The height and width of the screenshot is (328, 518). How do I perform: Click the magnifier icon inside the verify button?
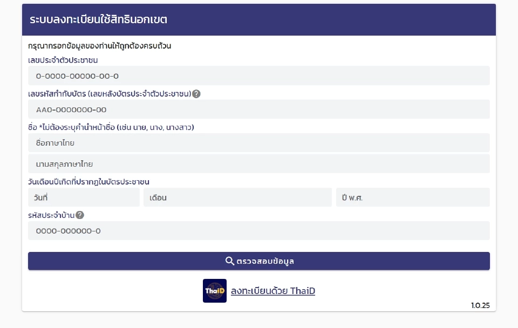(x=229, y=261)
